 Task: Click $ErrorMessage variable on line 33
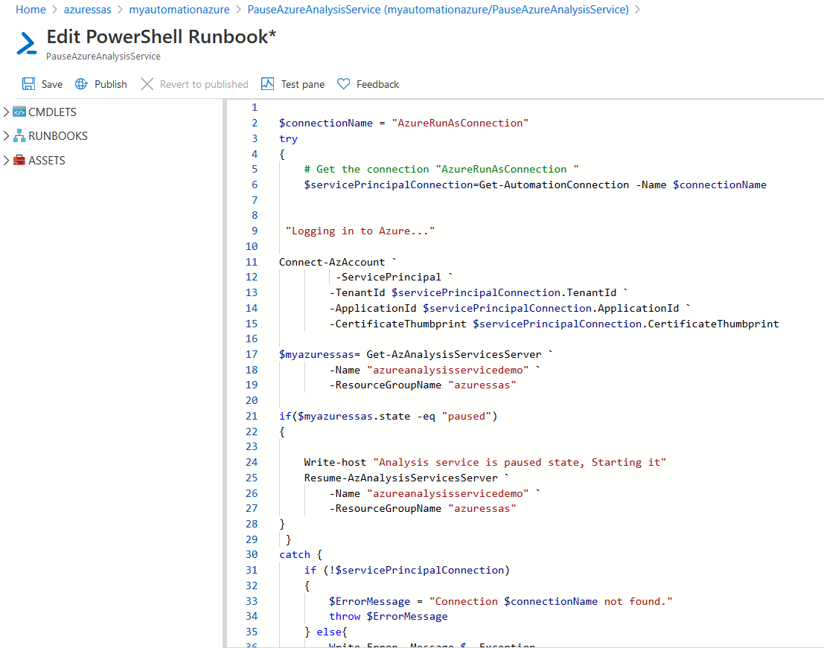(x=369, y=601)
